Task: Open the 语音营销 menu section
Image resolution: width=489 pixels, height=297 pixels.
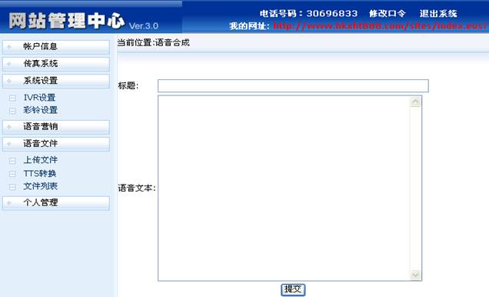Action: 56,127
